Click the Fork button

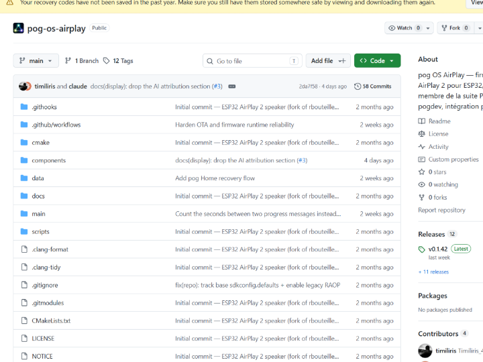coord(455,28)
